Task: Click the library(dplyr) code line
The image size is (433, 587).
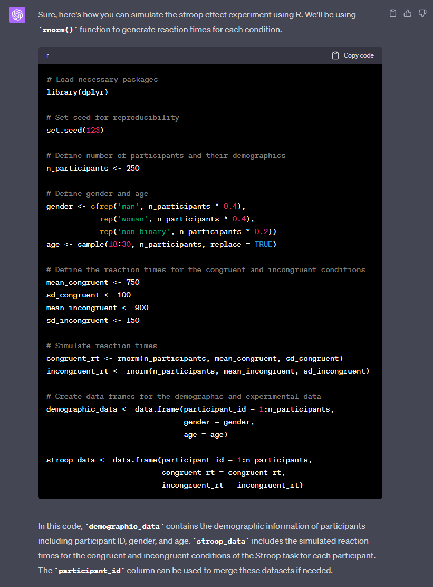Action: coord(77,92)
